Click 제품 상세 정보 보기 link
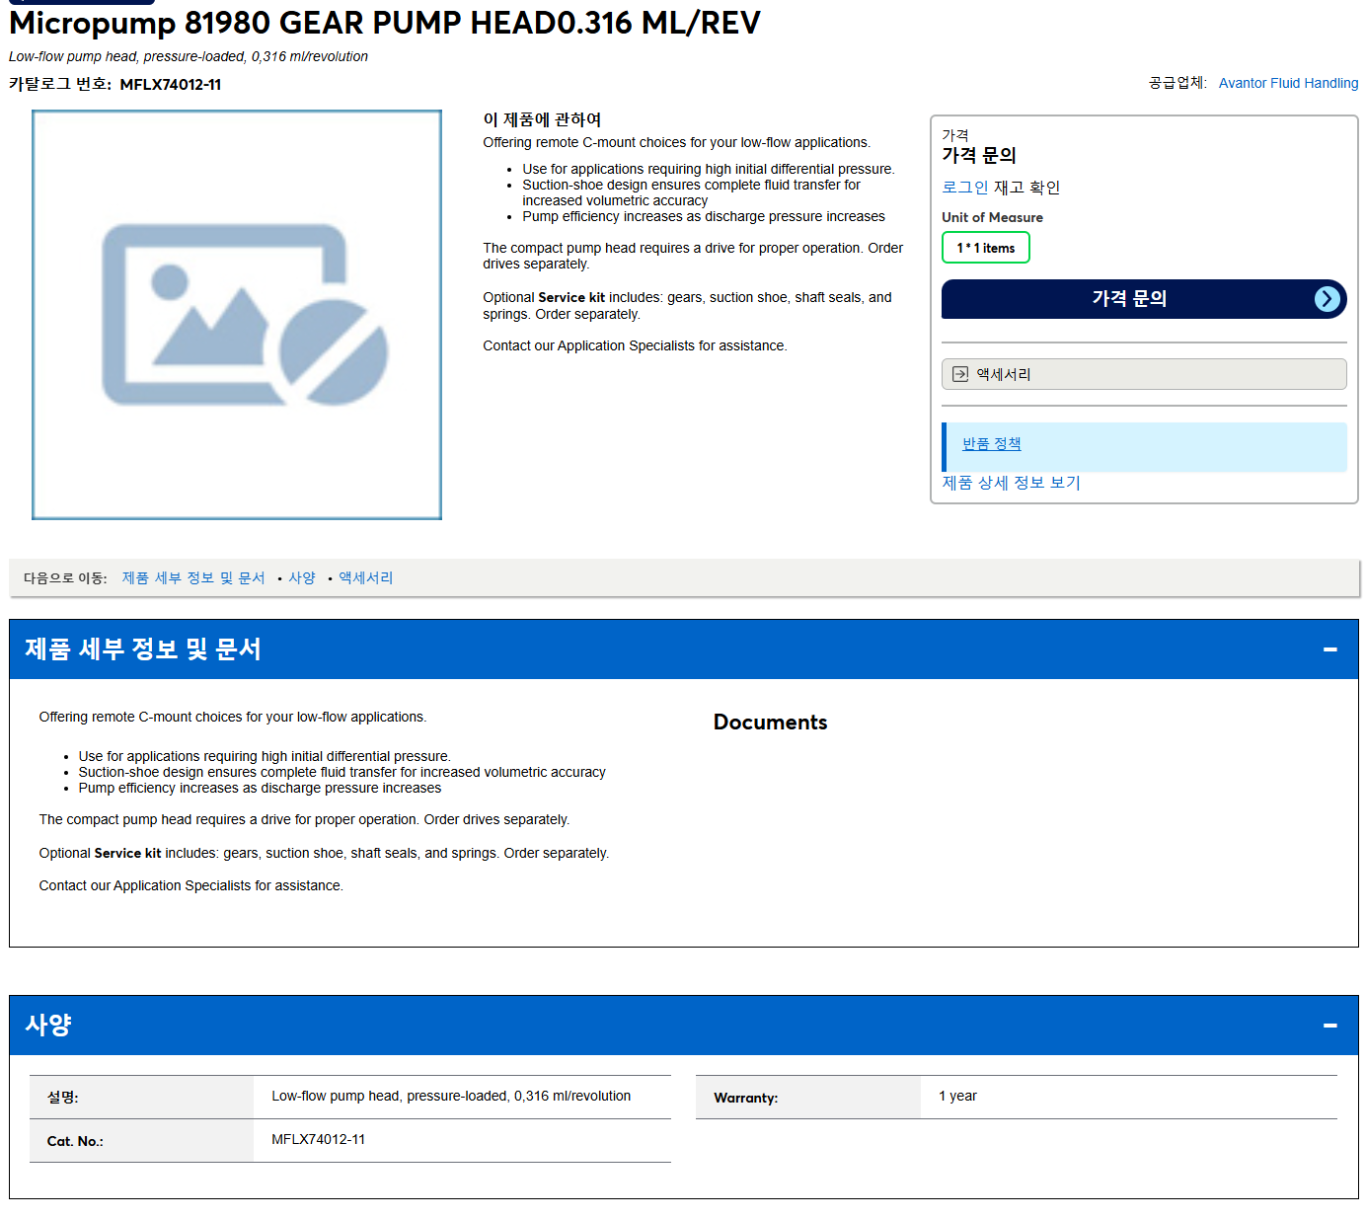The width and height of the screenshot is (1366, 1219). point(1011,483)
